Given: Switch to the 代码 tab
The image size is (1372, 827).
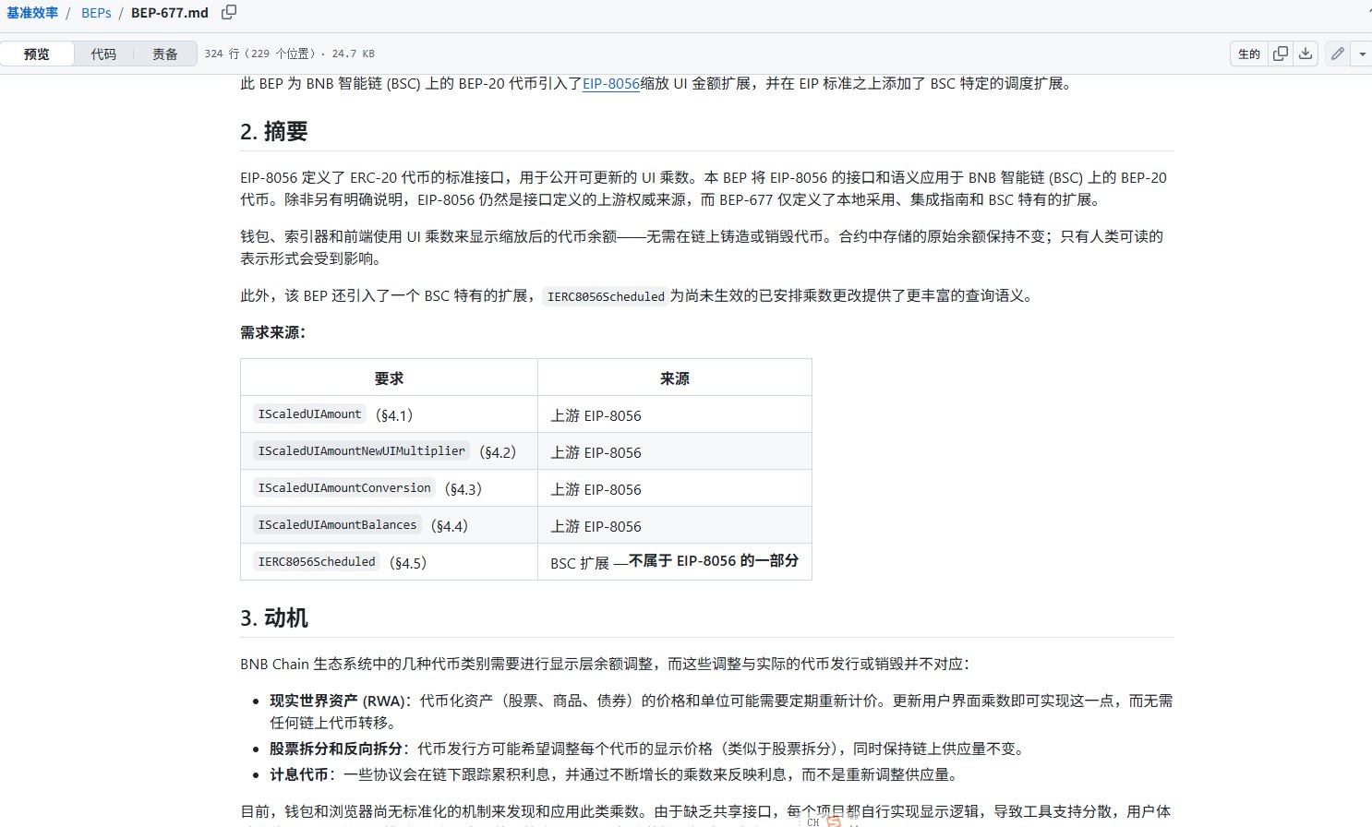Looking at the screenshot, I should pyautogui.click(x=103, y=54).
